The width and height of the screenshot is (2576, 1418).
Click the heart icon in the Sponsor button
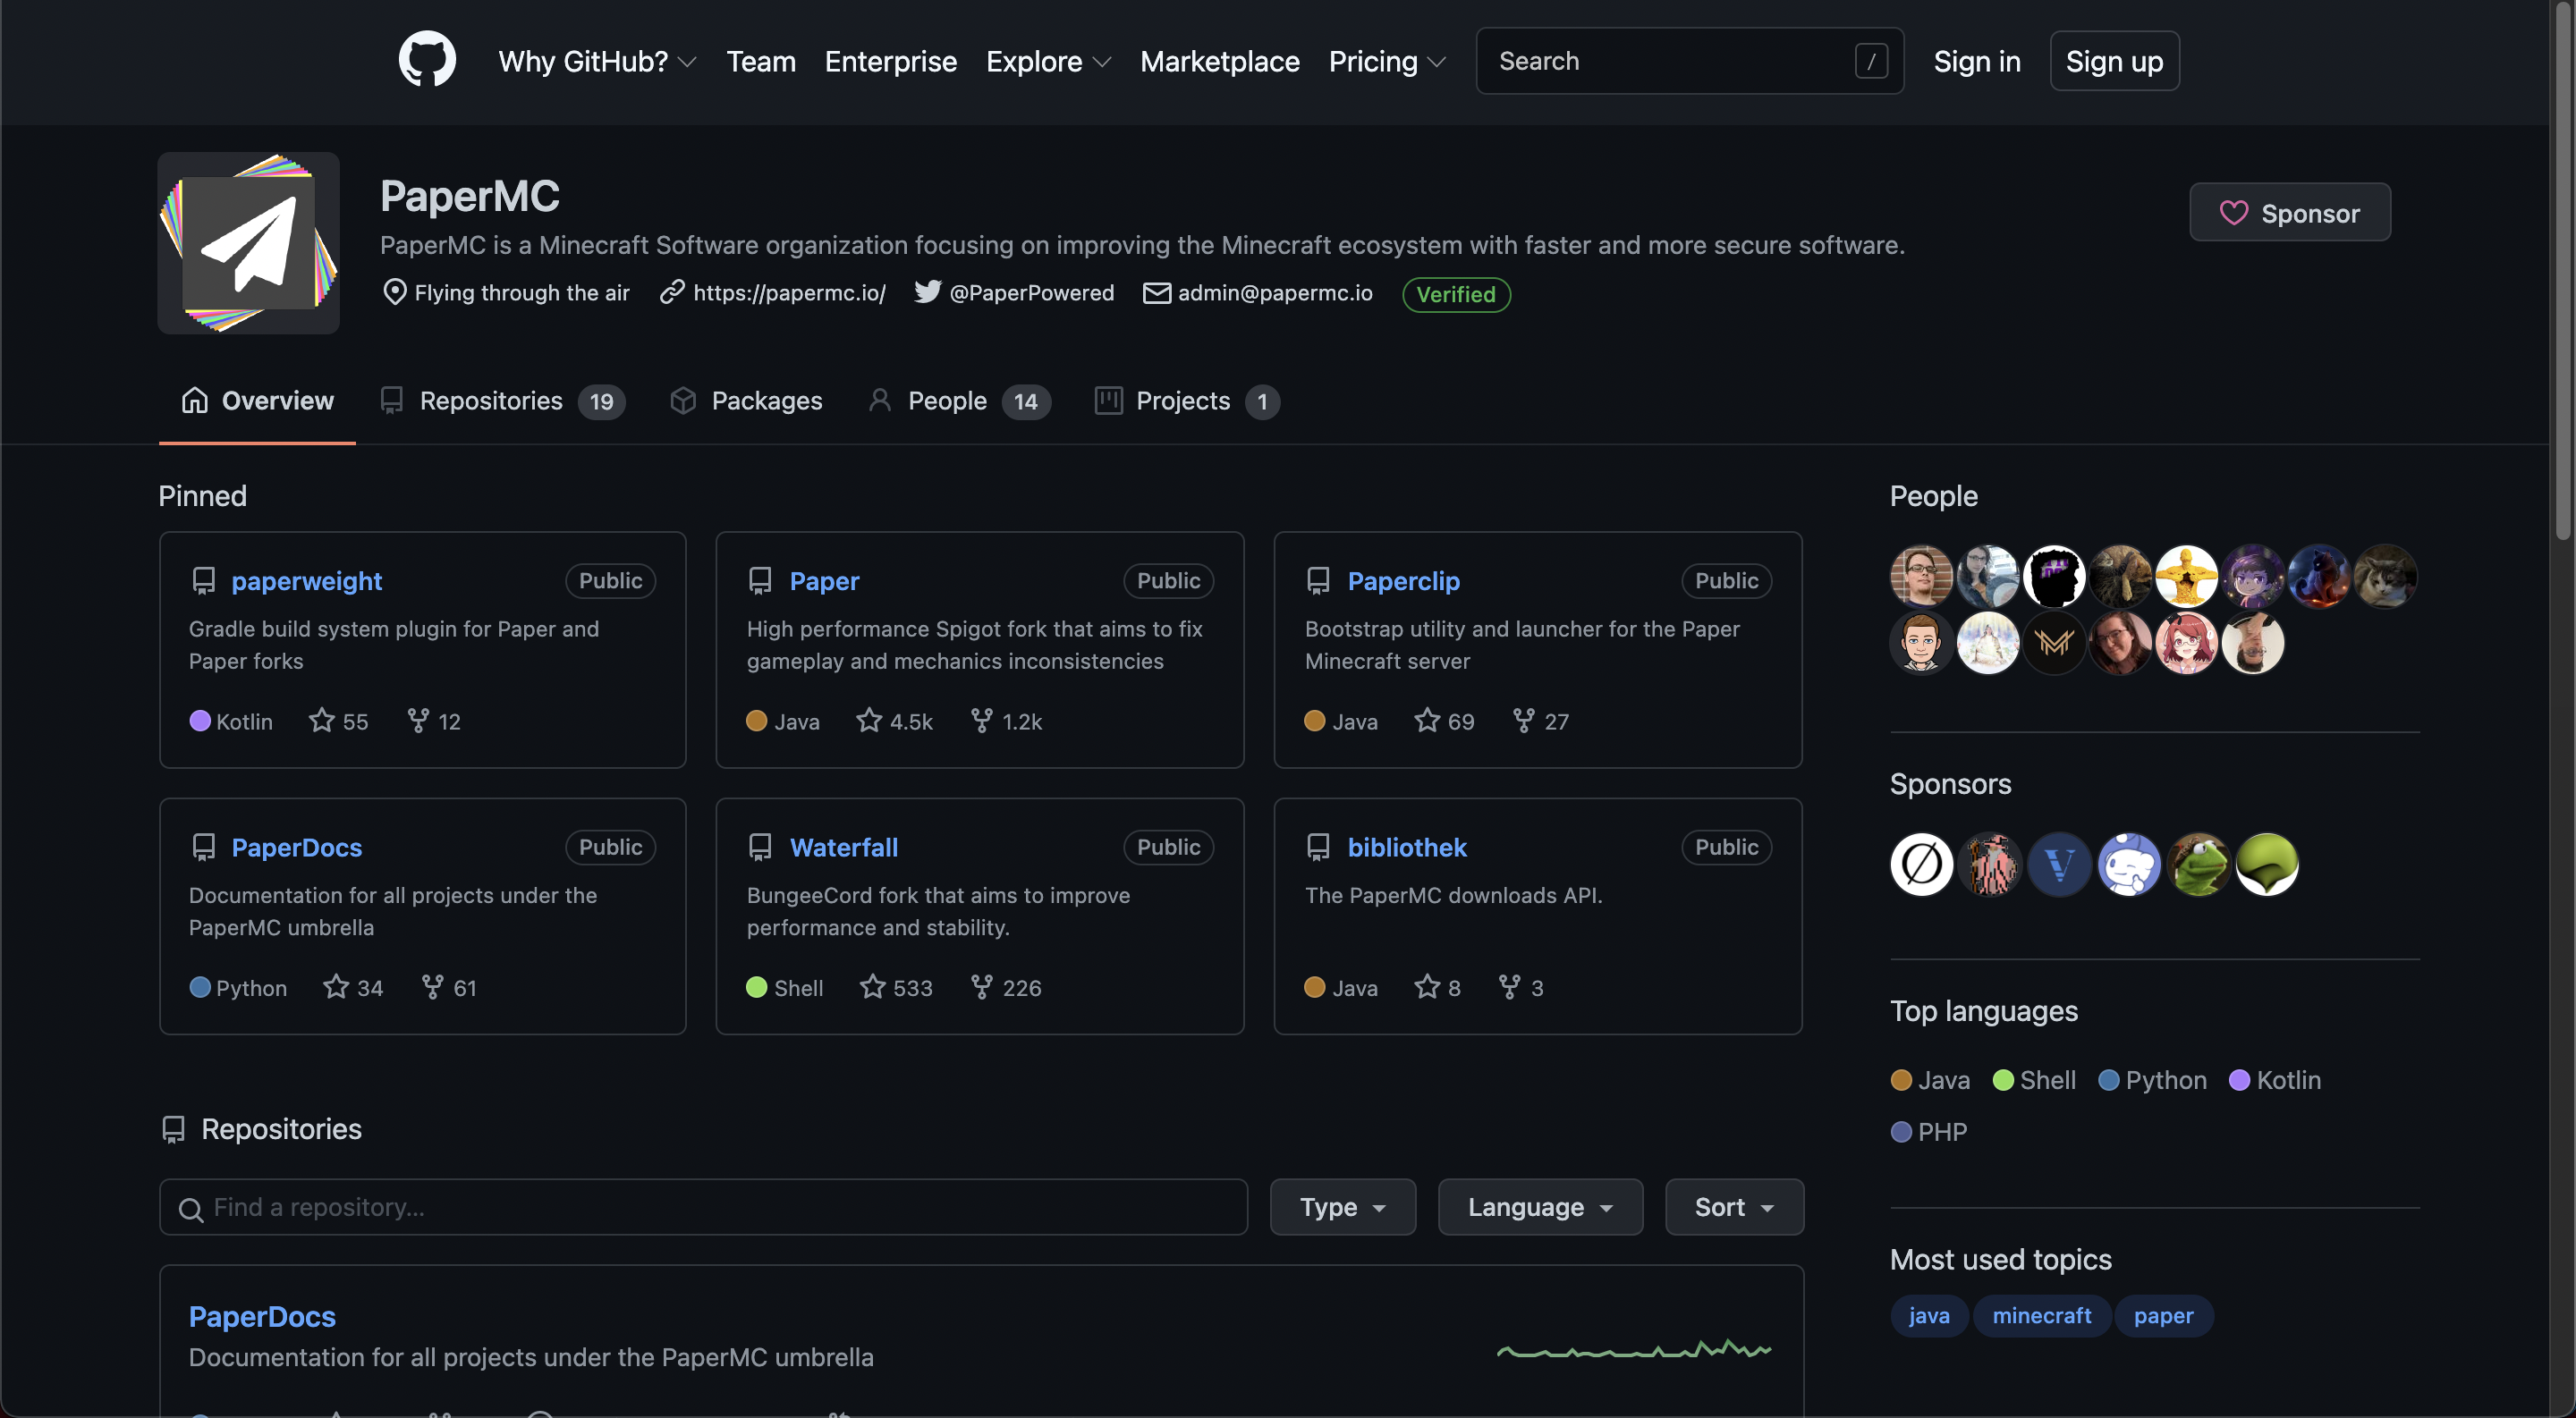[2233, 213]
